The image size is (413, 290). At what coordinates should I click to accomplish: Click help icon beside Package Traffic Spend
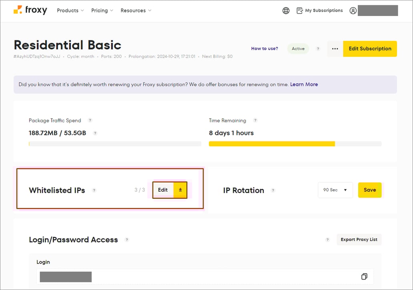click(90, 120)
